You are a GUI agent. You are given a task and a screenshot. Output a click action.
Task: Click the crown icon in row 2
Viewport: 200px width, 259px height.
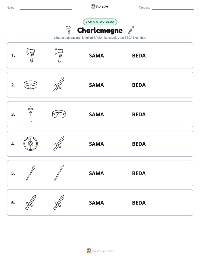point(31,85)
